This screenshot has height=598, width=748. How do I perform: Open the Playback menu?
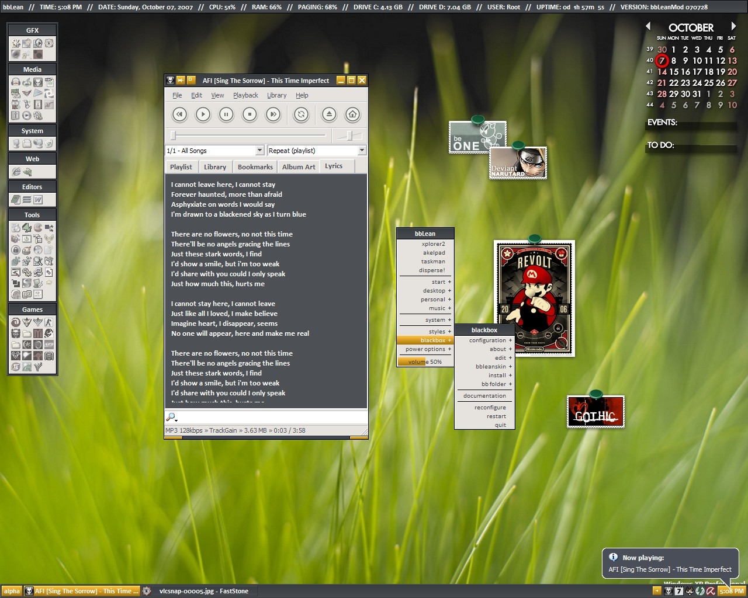pyautogui.click(x=245, y=95)
